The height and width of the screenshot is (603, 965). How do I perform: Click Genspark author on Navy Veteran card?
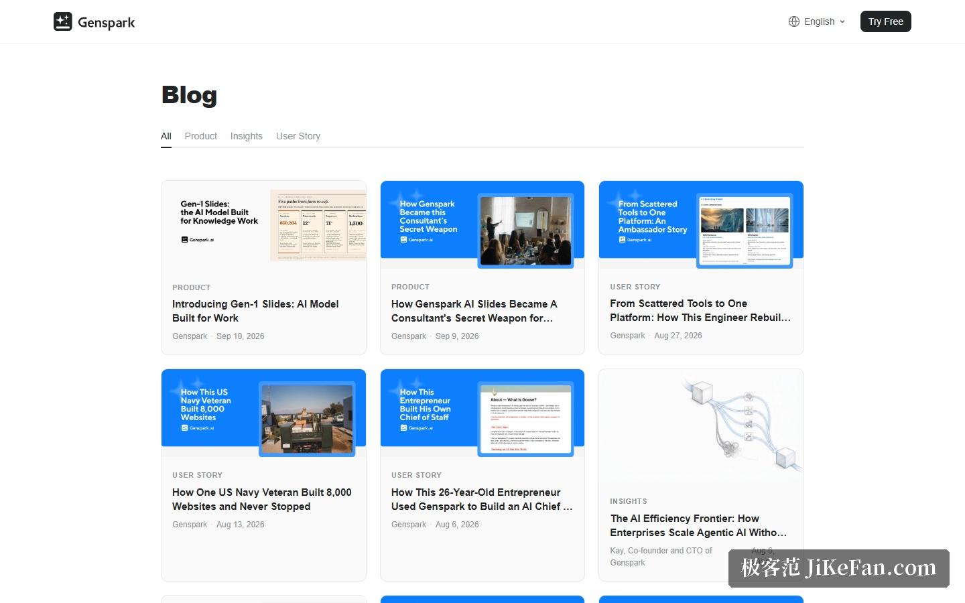coord(190,525)
